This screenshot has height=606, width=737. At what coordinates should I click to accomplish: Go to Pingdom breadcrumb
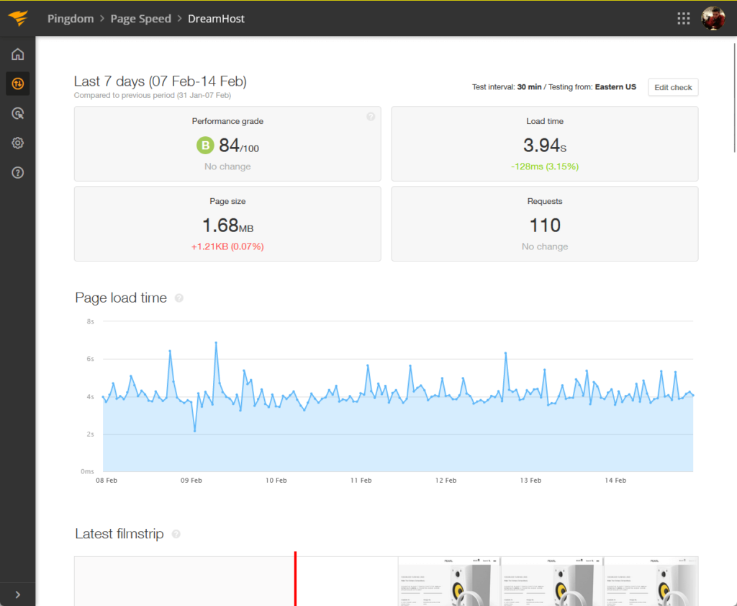(71, 19)
